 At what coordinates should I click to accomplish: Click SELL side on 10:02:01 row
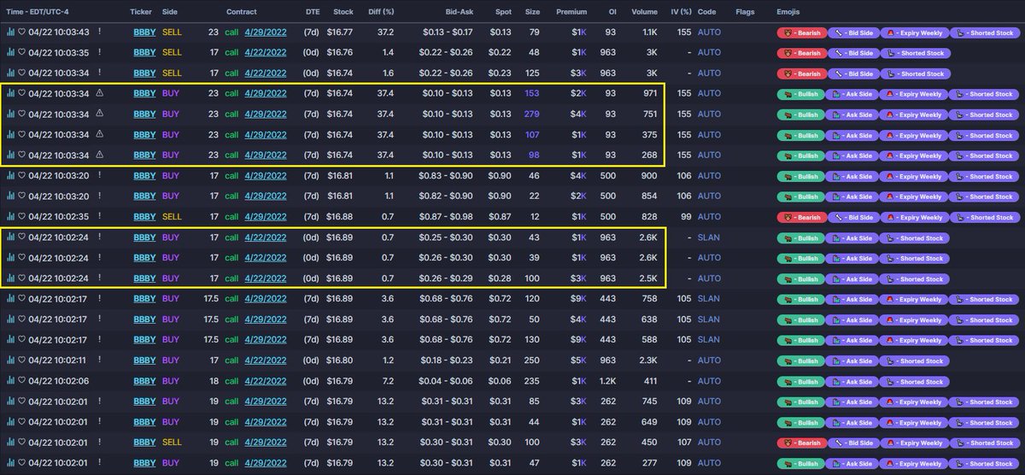click(x=172, y=443)
